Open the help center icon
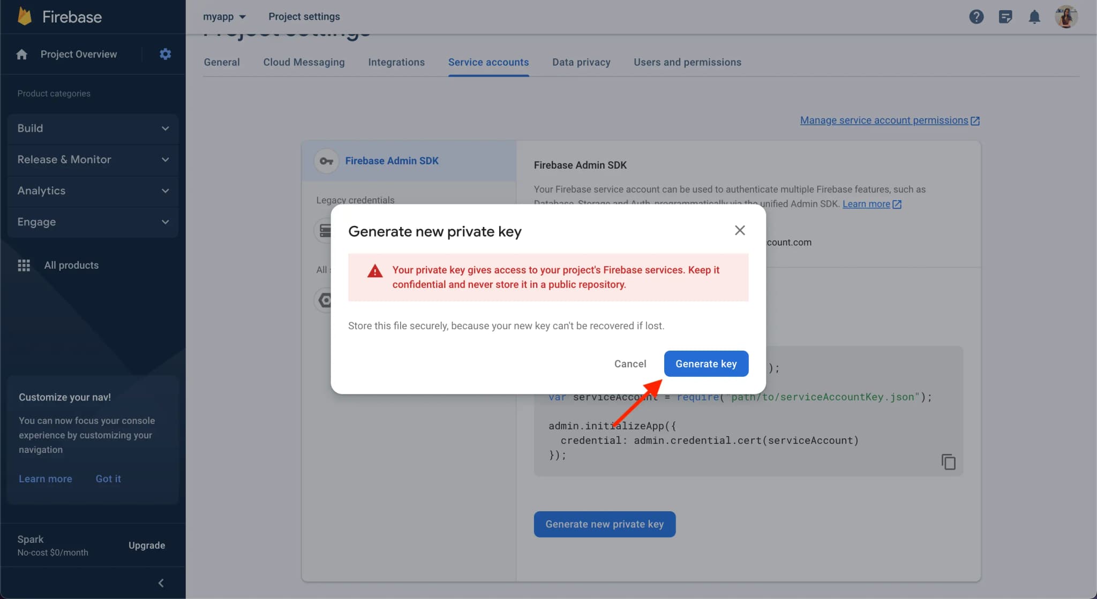Screen dimensions: 1097x599 click(974, 16)
